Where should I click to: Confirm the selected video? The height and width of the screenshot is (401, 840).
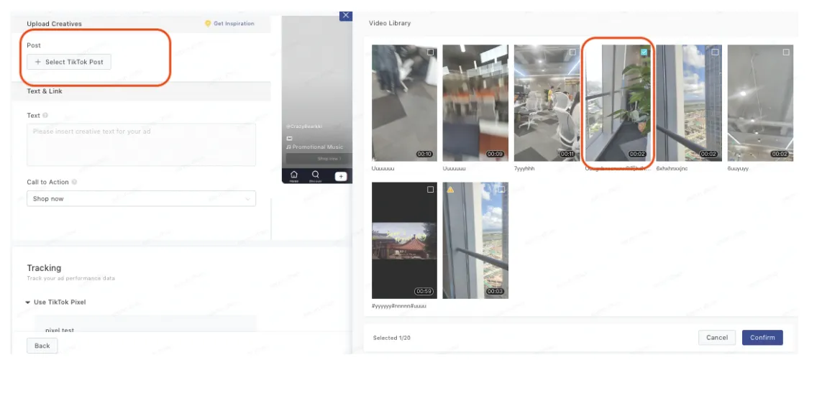tap(762, 337)
